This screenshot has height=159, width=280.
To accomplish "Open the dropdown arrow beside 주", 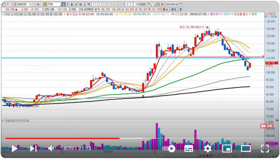I will [x=11, y=4].
